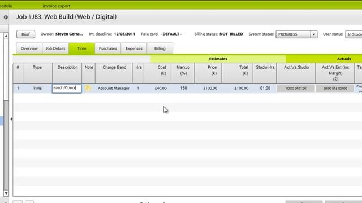This screenshot has width=362, height=203.
Task: Open the note icon in row 1
Action: coord(88,88)
